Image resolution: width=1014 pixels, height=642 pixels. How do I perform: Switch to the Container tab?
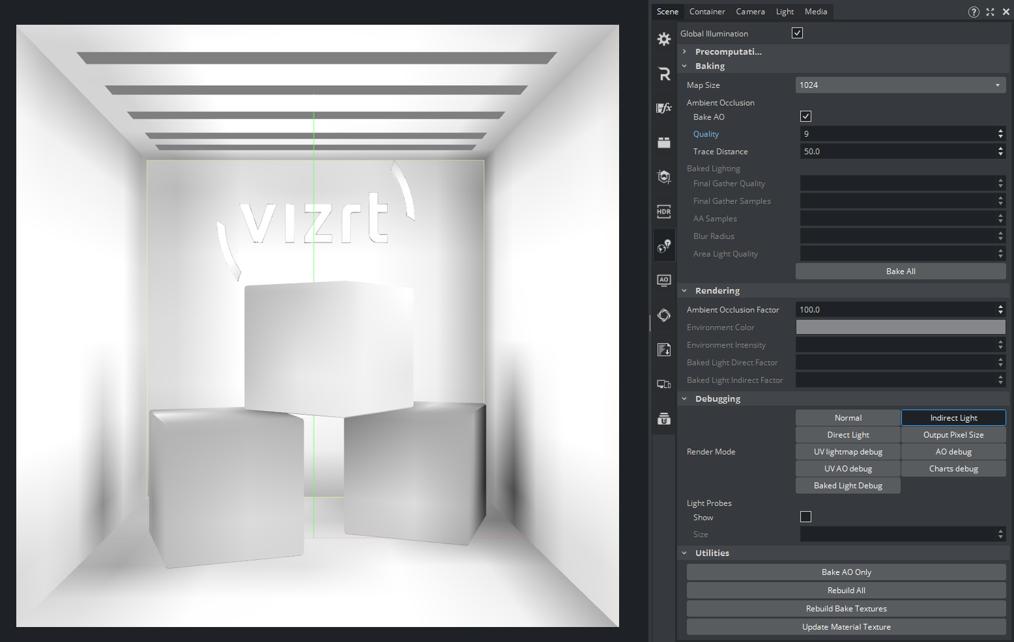[x=707, y=12]
